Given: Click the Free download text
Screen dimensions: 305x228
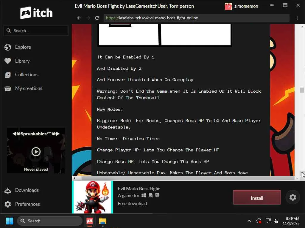Looking at the screenshot, I should pyautogui.click(x=133, y=204).
